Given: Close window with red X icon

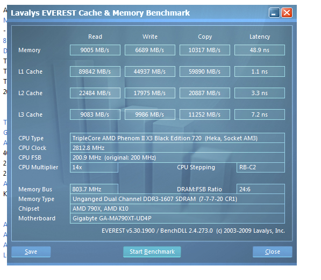Looking at the screenshot, I should point(287,13).
